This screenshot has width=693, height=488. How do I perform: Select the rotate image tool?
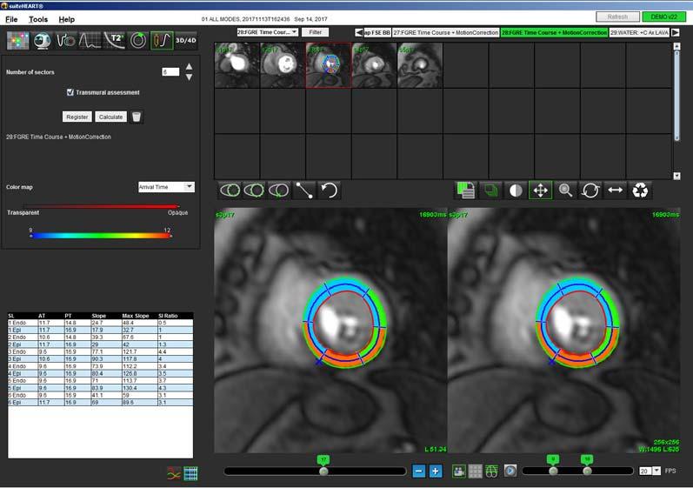[x=590, y=191]
